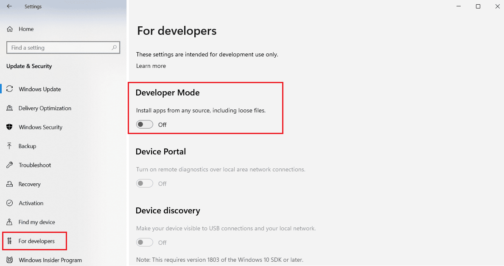This screenshot has width=504, height=266.
Task: Click the Windows Insider Program cat icon
Action: [x=10, y=260]
